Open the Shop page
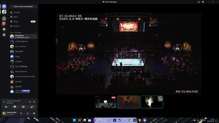The image size is (219, 123). click(x=23, y=22)
